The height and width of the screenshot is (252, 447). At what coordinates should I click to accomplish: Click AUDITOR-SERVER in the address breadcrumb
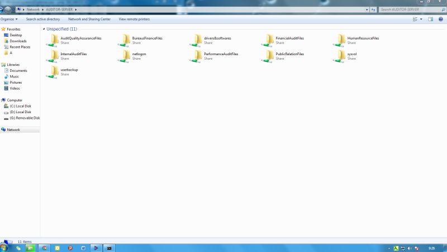59,9
